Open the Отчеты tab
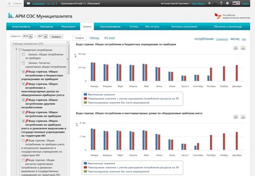This screenshot has height=176, width=255. coord(134,27)
